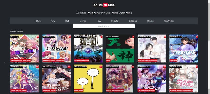
Task: Click the episode badge on Happy Bogeys card
Action: (x=101, y=67)
